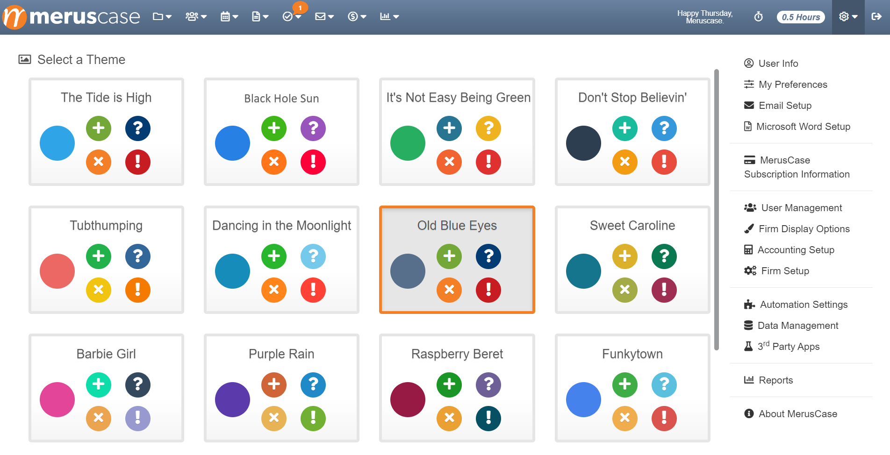Open the reports chart dropdown menu
This screenshot has height=455, width=890.
coord(389,17)
